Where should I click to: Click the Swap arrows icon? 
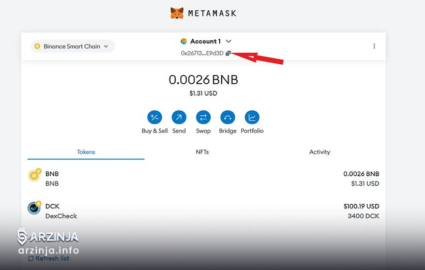point(203,117)
